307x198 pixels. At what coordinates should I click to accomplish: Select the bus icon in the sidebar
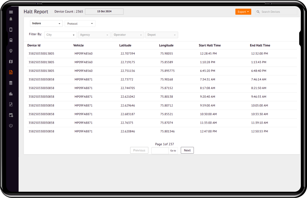click(x=11, y=41)
